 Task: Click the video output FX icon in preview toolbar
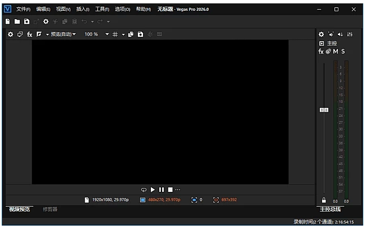click(x=29, y=34)
